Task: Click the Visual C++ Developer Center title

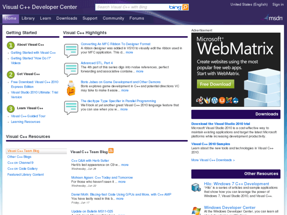Action: pyautogui.click(x=40, y=7)
